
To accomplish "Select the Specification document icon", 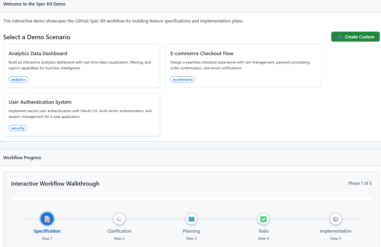I will (x=47, y=219).
